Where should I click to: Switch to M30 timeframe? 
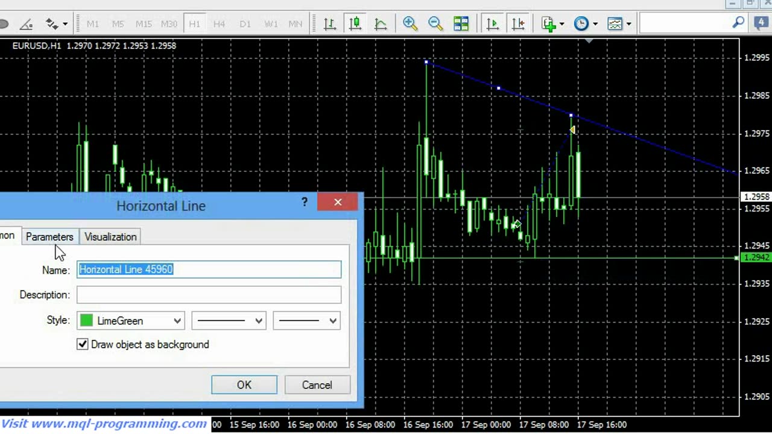click(x=169, y=24)
